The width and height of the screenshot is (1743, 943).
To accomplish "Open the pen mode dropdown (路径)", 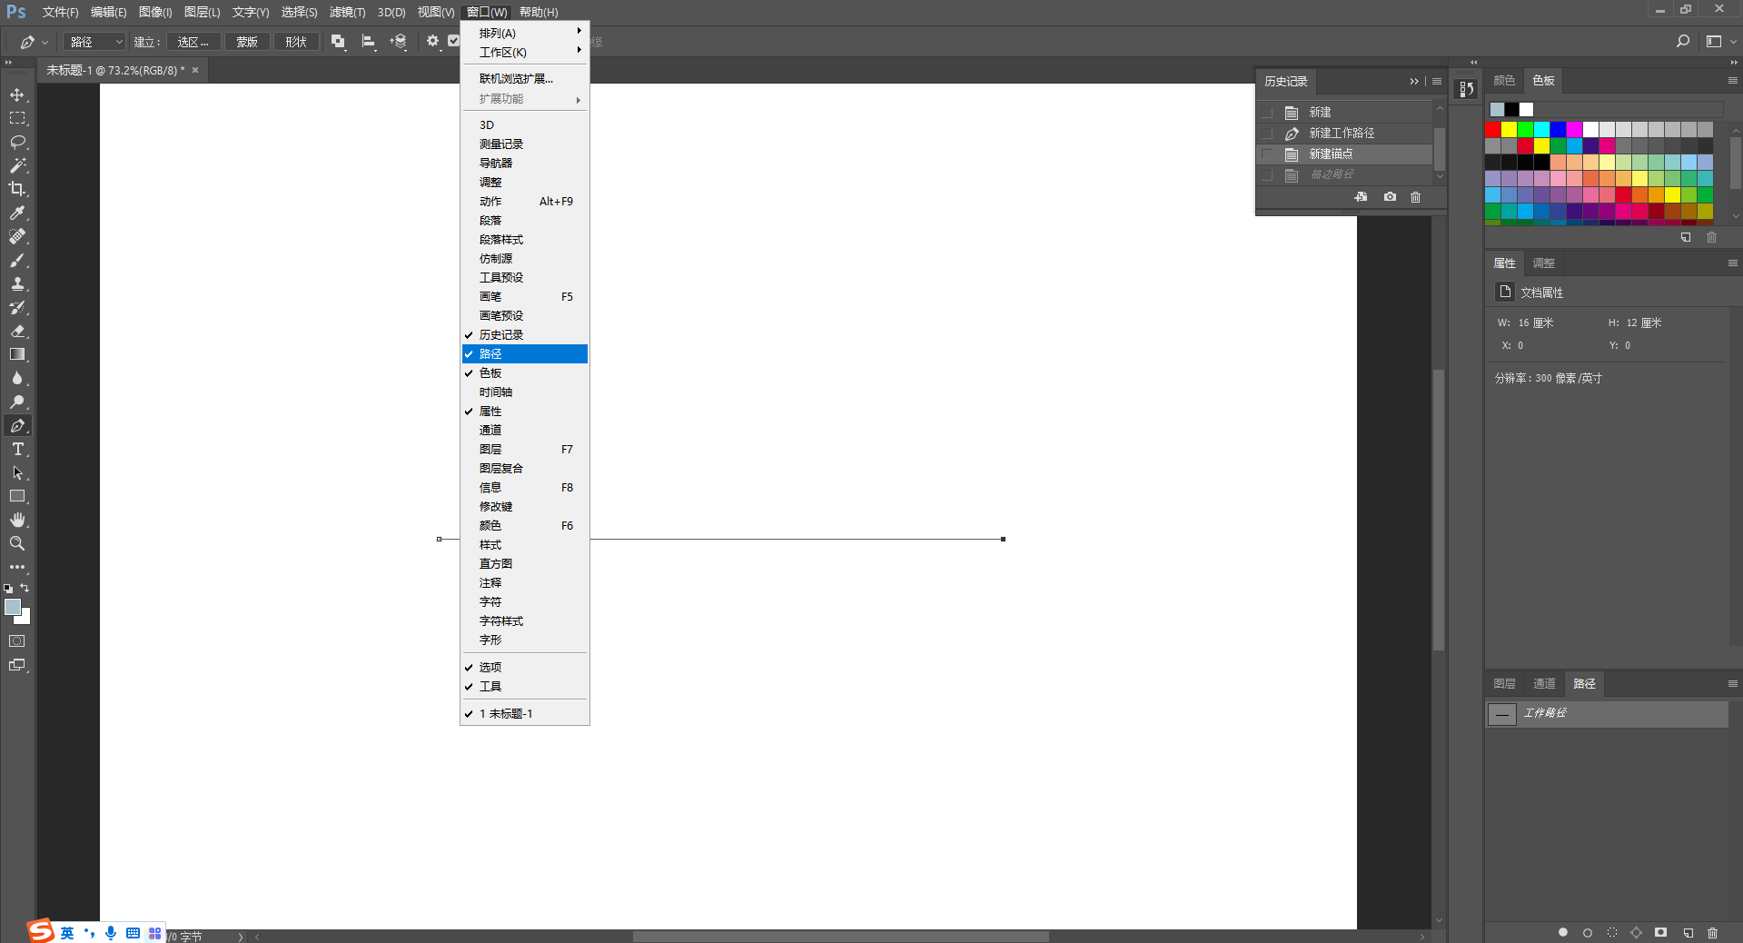I will [x=95, y=42].
